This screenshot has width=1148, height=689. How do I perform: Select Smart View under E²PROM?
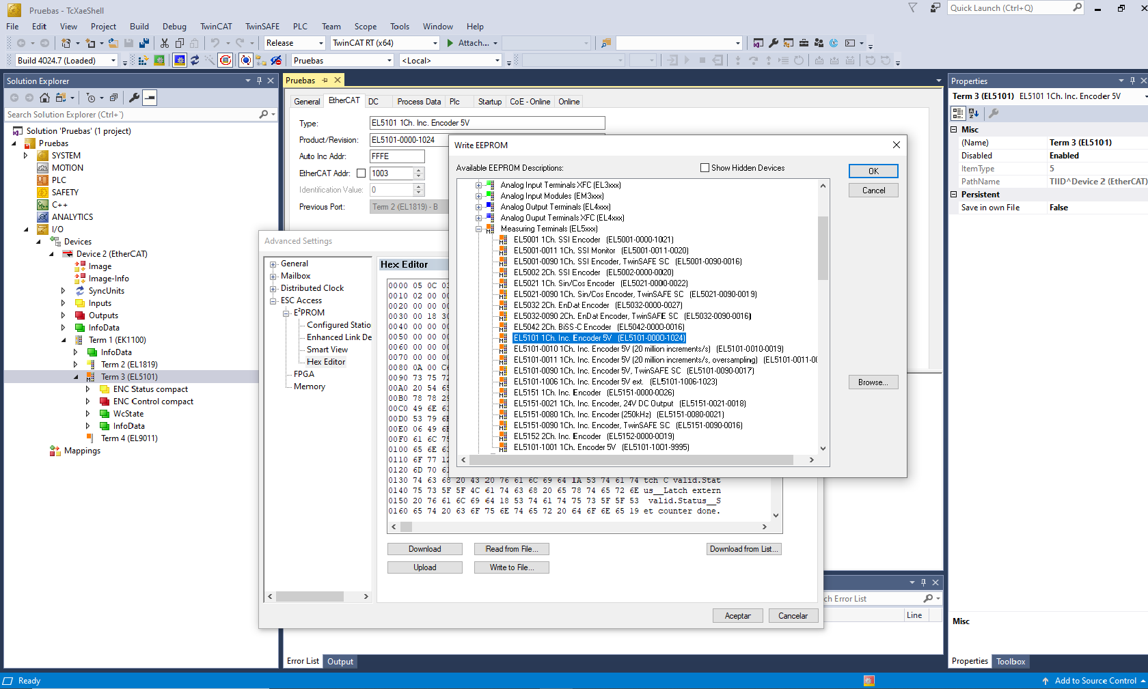[327, 350]
